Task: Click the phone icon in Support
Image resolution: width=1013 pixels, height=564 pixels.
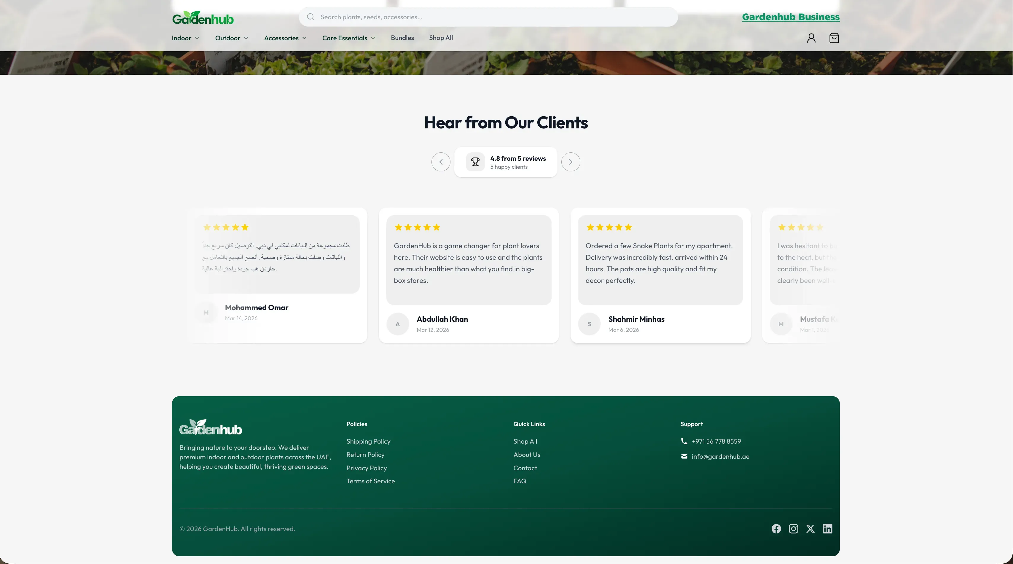Action: pyautogui.click(x=684, y=441)
